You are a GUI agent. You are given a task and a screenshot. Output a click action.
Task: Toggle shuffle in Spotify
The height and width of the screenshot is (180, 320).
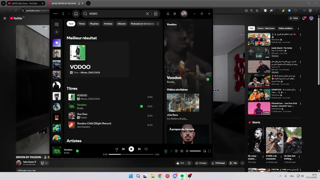(x=116, y=149)
